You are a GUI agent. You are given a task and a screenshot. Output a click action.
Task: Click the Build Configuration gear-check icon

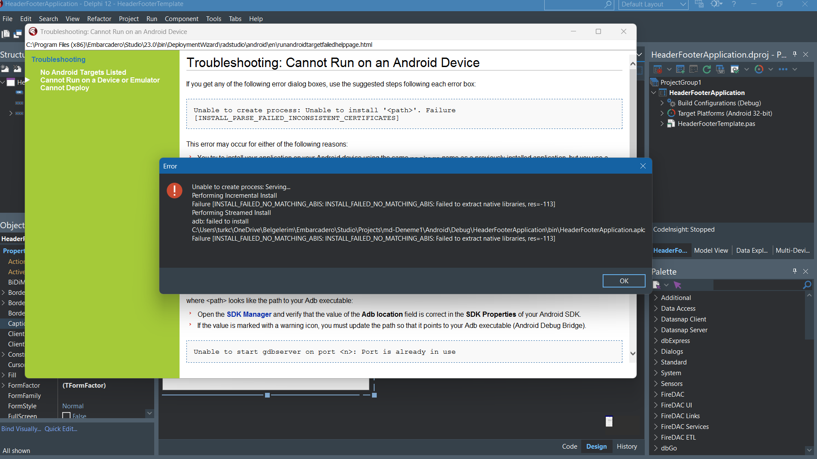735,69
